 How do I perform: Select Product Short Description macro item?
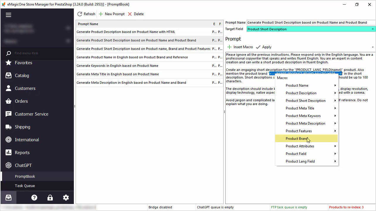pyautogui.click(x=307, y=101)
